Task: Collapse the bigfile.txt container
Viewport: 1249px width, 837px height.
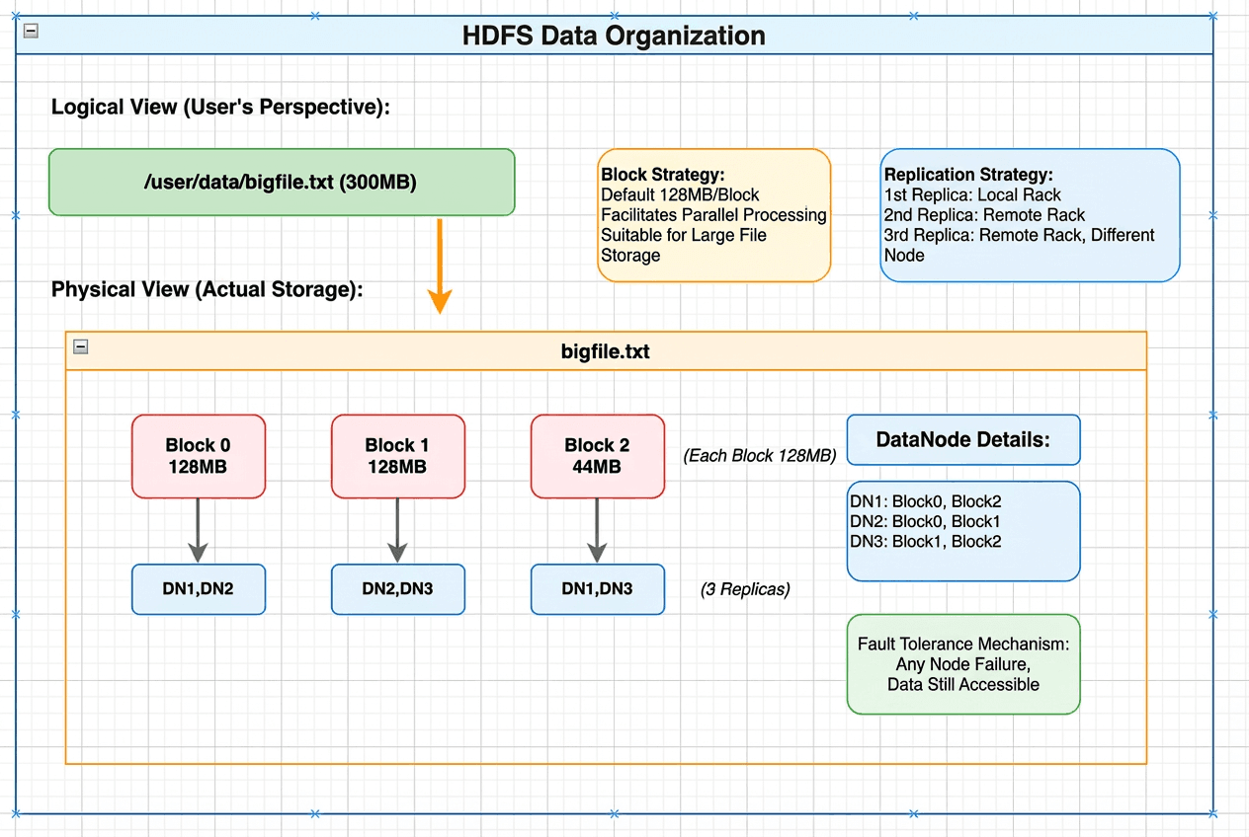Action: click(x=80, y=346)
